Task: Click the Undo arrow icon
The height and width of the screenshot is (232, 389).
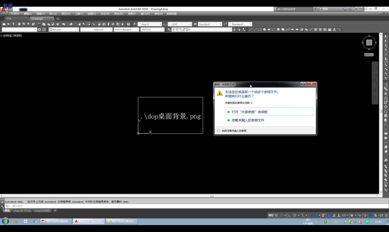Action: (x=64, y=24)
